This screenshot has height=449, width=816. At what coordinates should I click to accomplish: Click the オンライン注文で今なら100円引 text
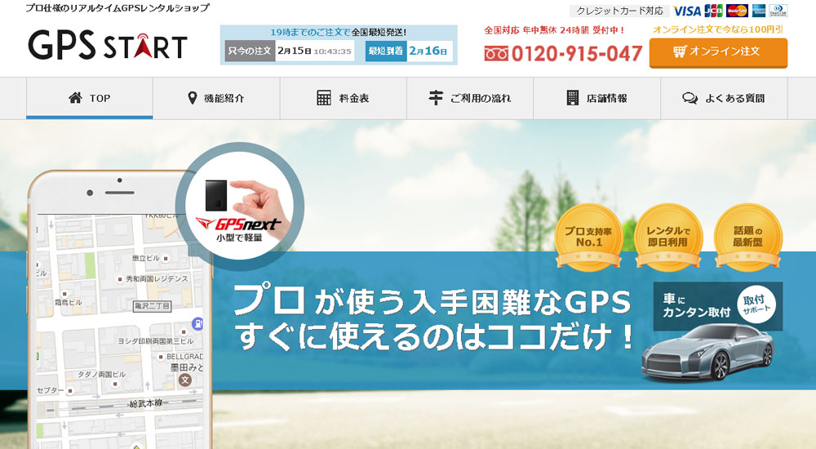717,29
